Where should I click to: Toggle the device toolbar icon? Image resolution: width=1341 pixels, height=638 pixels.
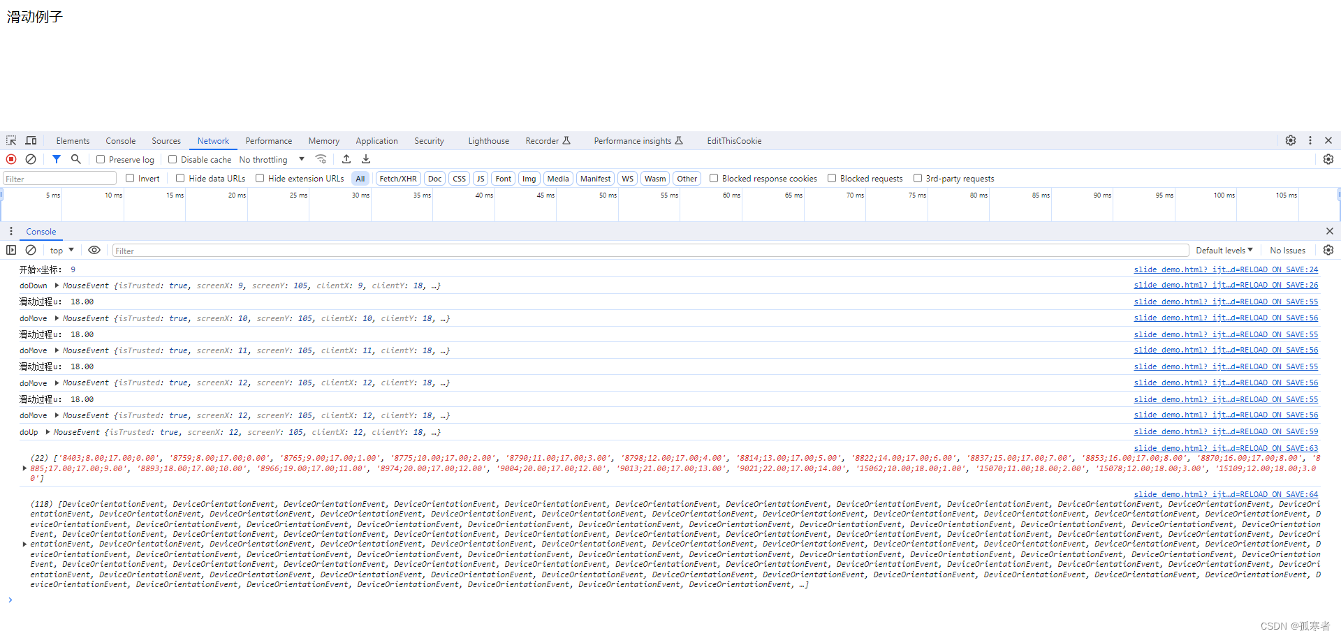click(31, 140)
